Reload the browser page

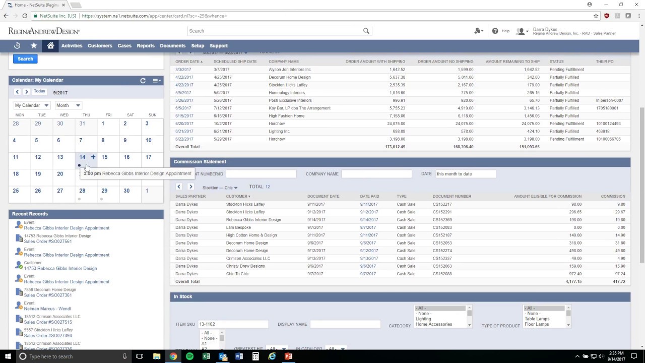click(25, 16)
